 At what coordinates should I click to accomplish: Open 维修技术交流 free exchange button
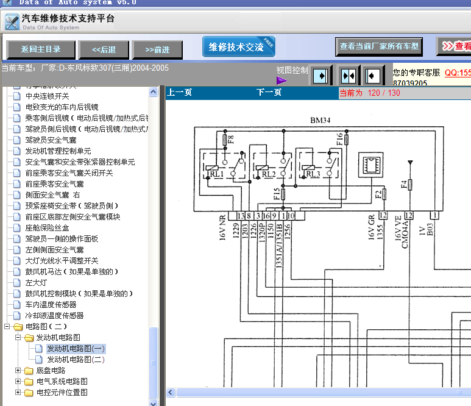click(239, 46)
